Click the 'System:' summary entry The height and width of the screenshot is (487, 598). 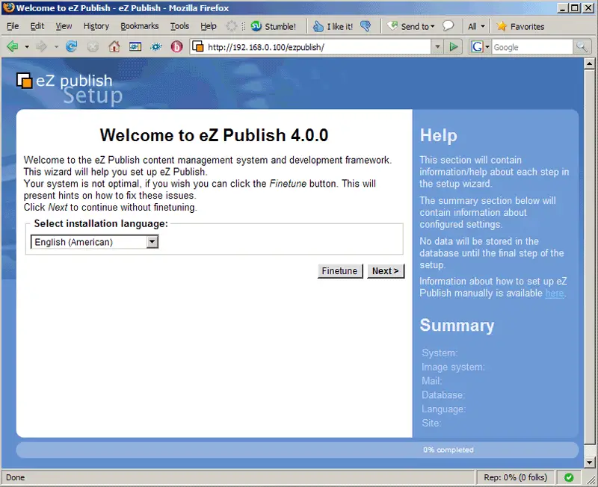pos(440,353)
